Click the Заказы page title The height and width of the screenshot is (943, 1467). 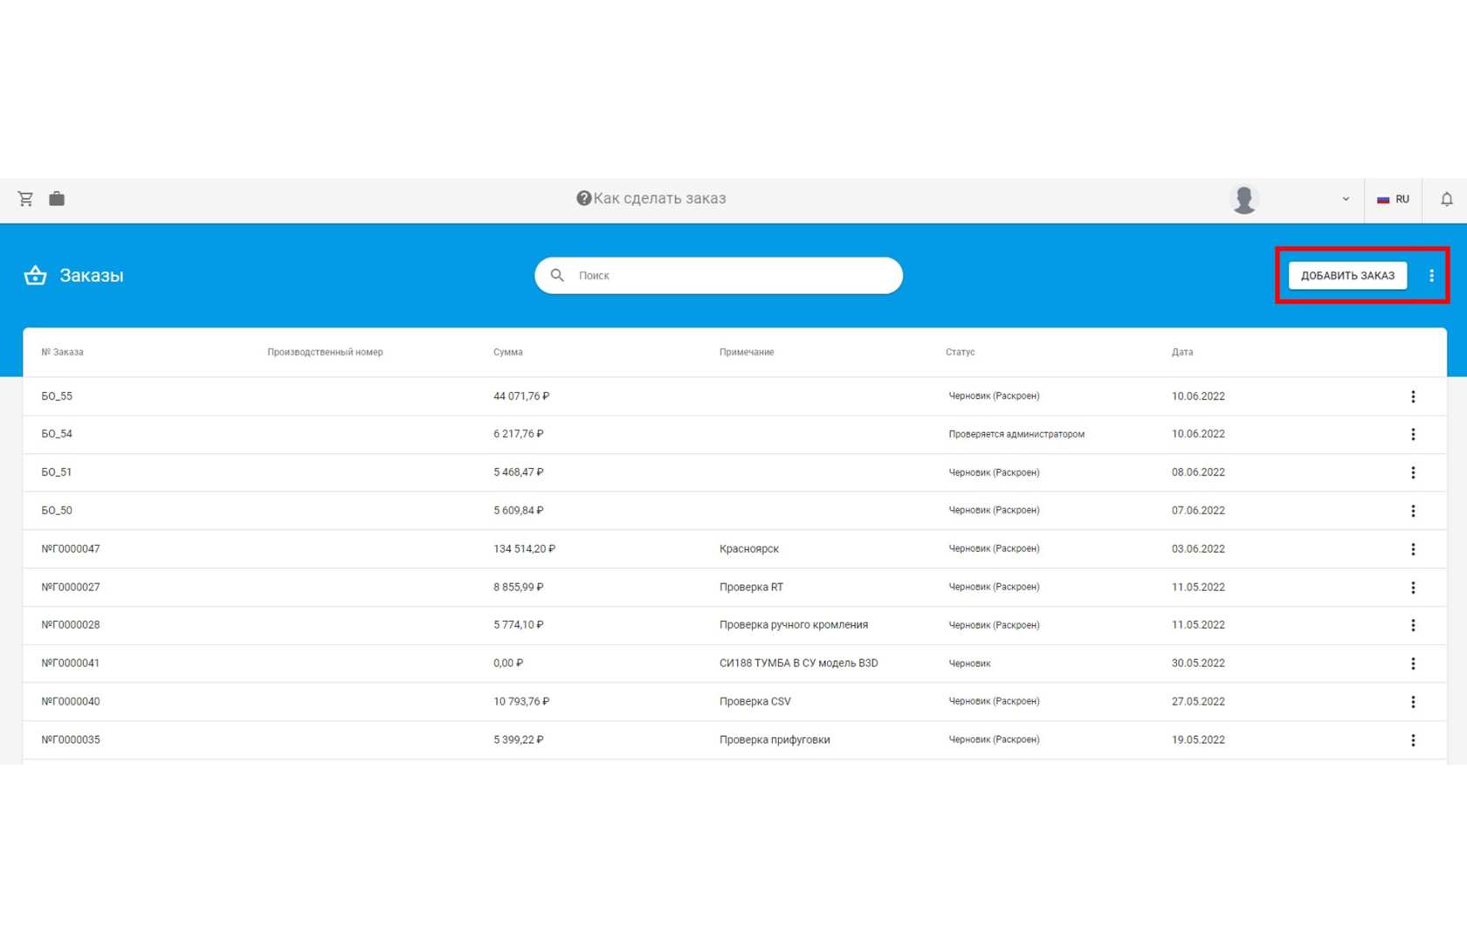[92, 276]
